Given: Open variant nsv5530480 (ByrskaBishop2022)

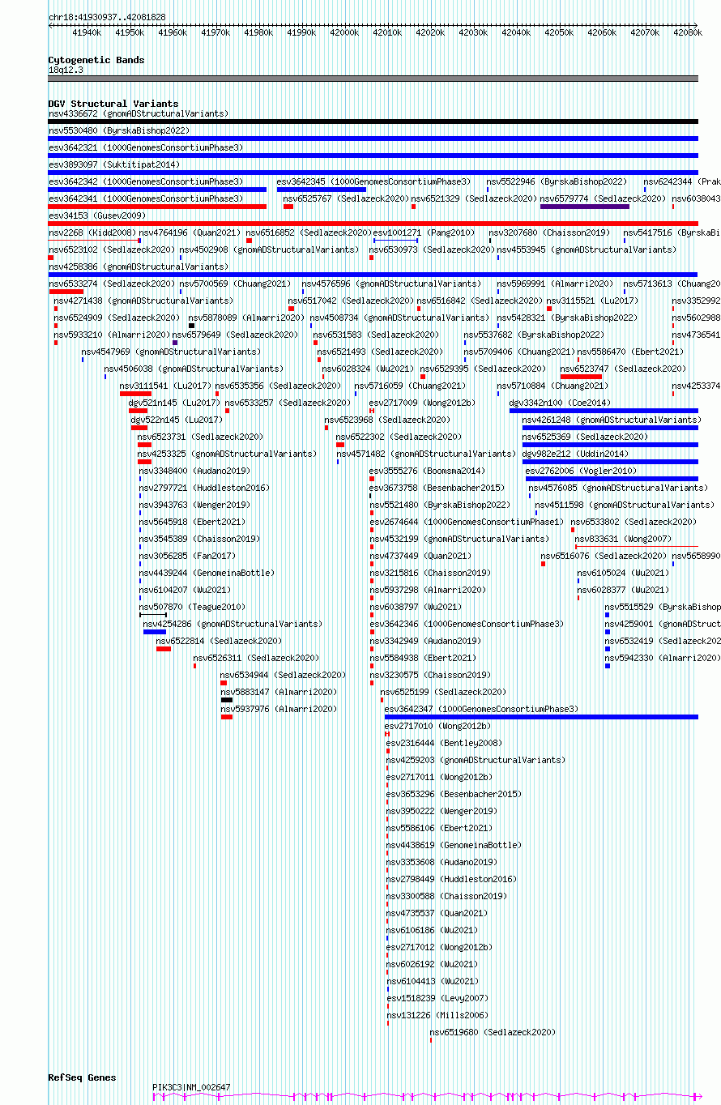Looking at the screenshot, I should click(119, 130).
